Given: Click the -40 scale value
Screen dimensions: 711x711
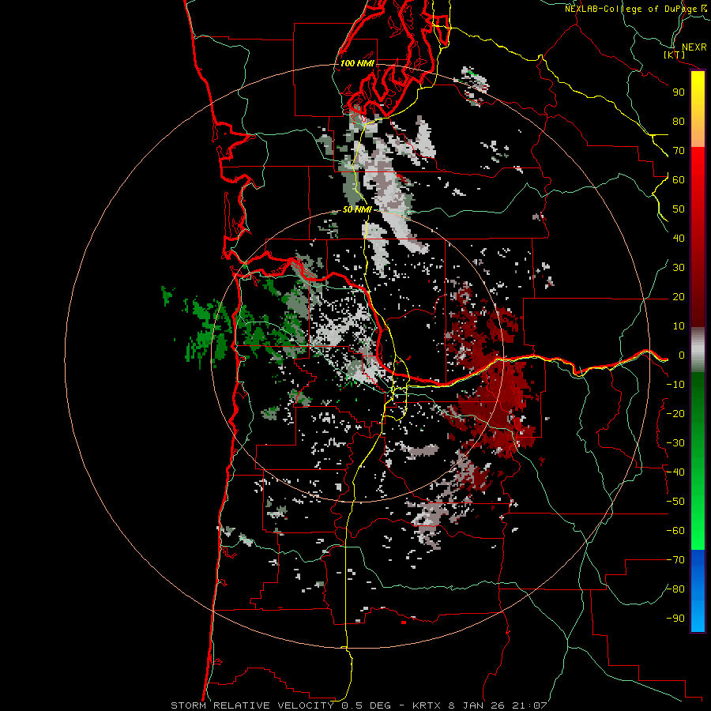Looking at the screenshot, I should point(675,472).
